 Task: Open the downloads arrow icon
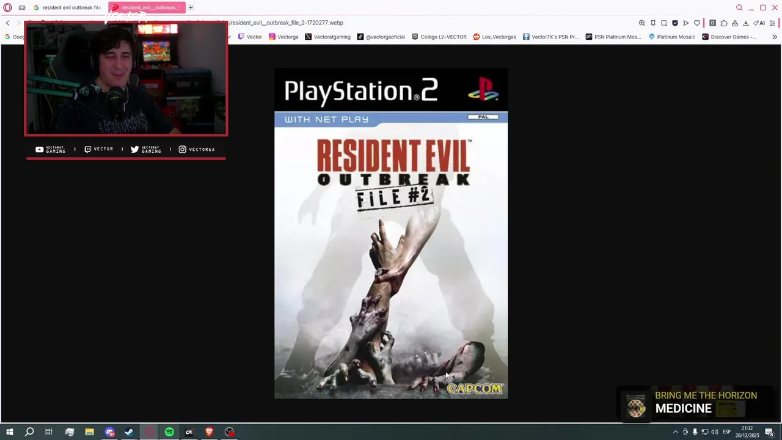[x=746, y=23]
